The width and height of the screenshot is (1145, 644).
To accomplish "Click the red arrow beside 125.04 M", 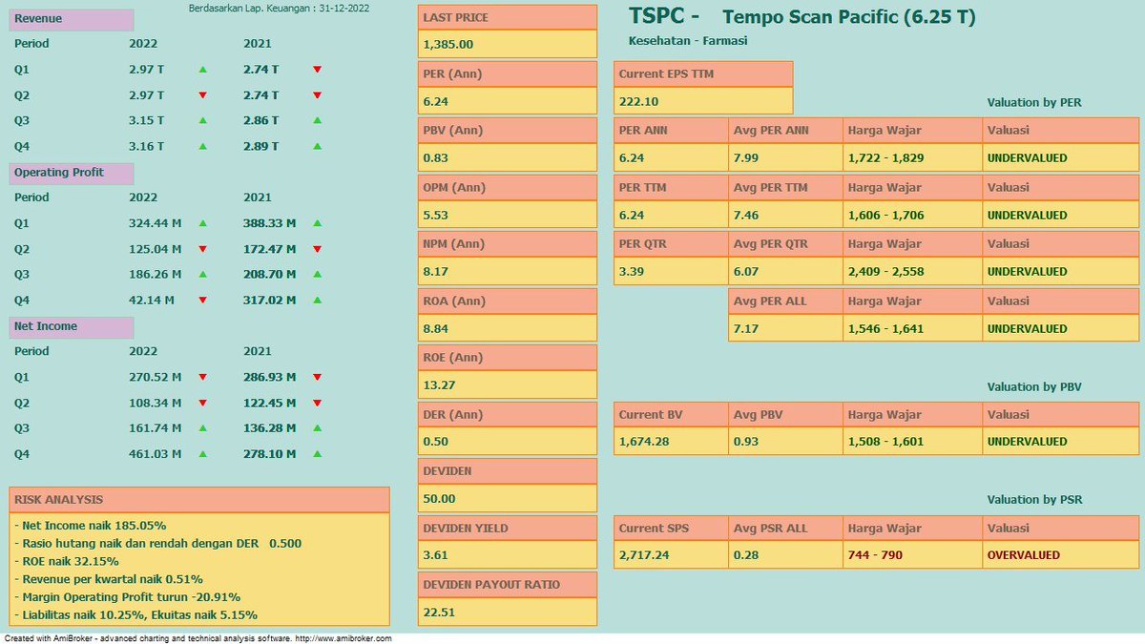I will point(202,249).
